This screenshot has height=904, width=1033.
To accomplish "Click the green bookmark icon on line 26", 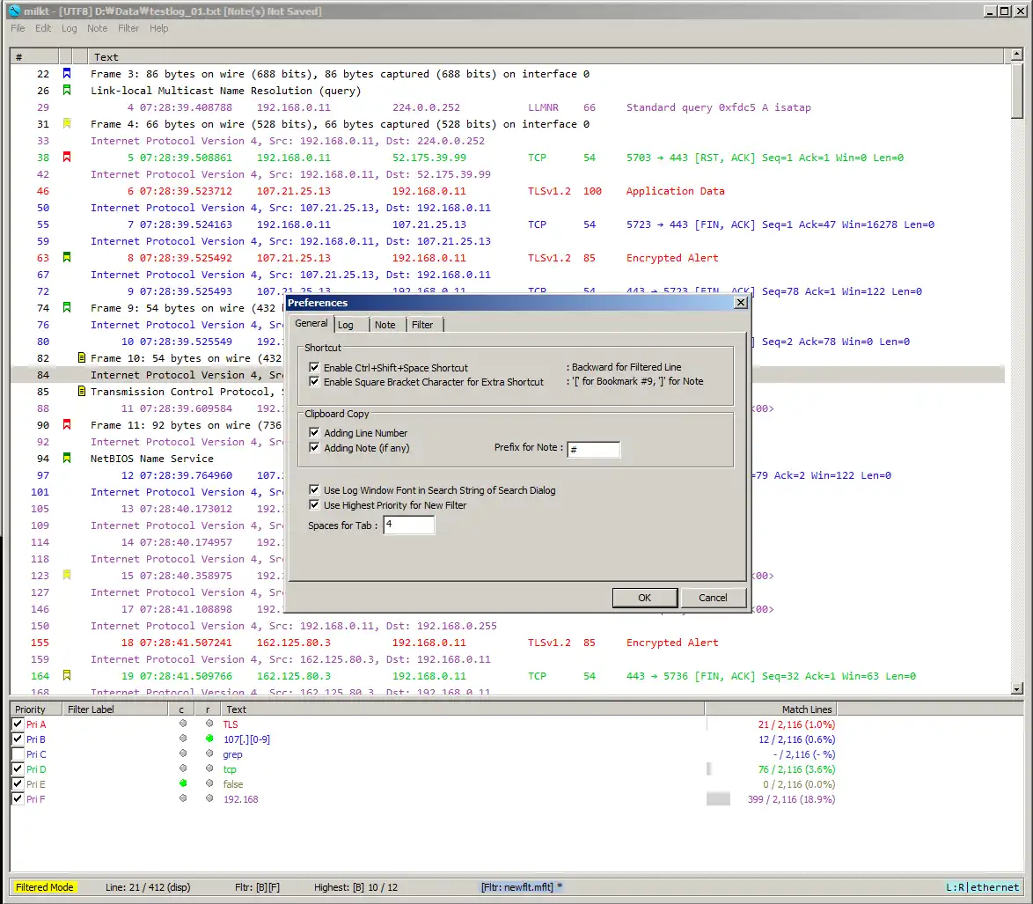I will 67,90.
